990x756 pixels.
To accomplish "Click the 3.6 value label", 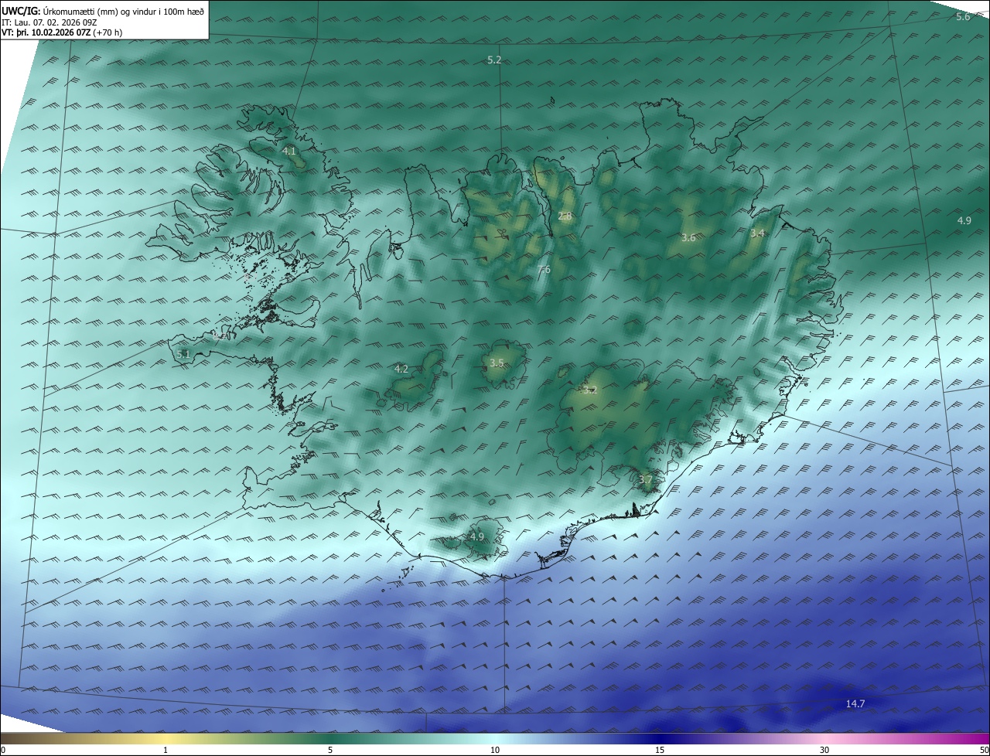I will coord(688,238).
